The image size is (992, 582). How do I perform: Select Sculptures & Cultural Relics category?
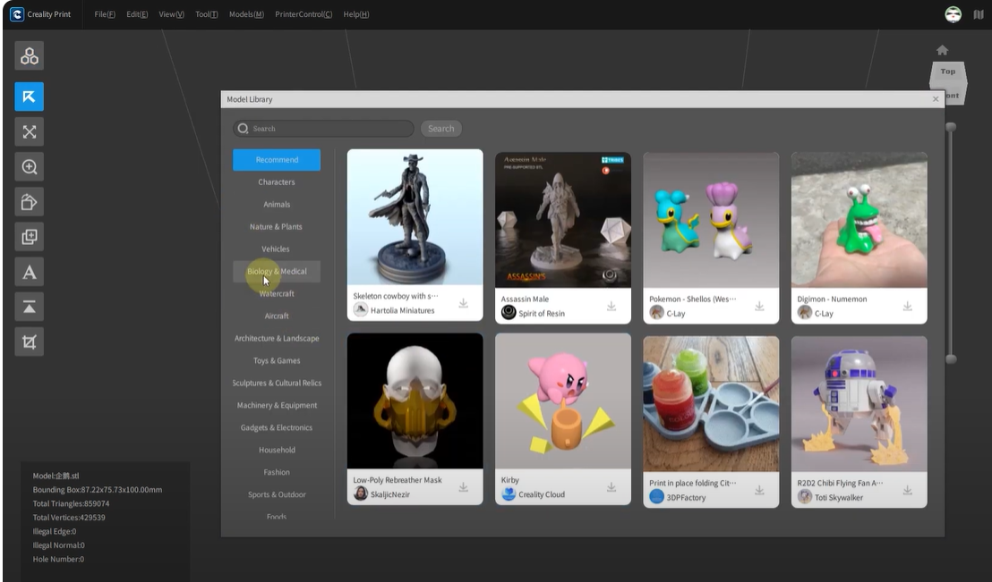[277, 383]
